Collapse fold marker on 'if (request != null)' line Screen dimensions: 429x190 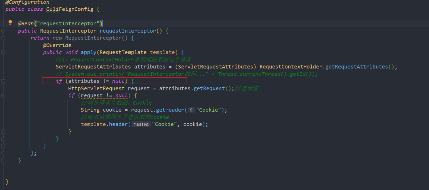(x=3, y=96)
